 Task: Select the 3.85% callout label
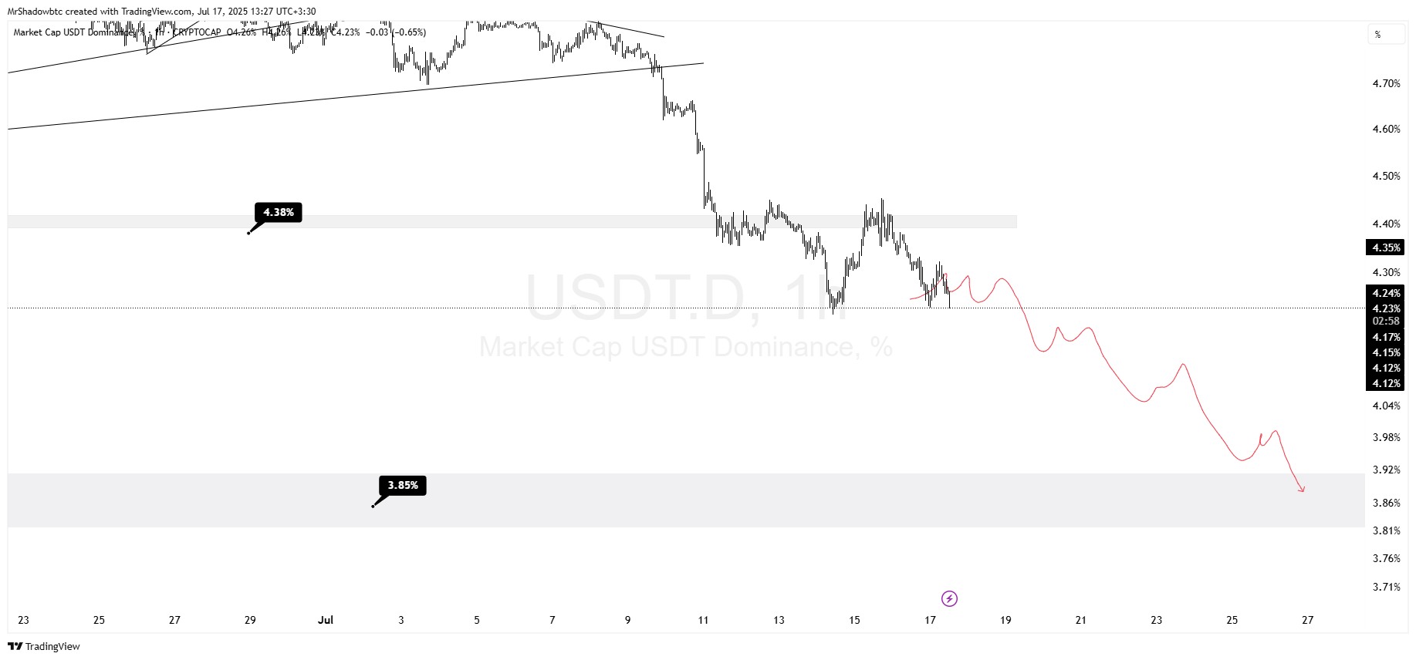point(403,485)
